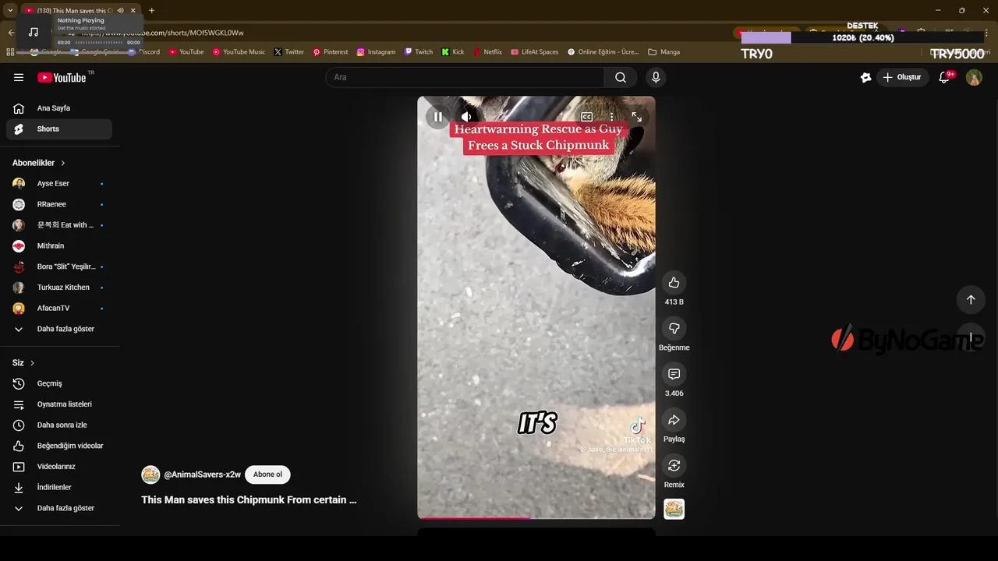Click the browser address bar URL
The height and width of the screenshot is (561, 998).
coord(162,33)
